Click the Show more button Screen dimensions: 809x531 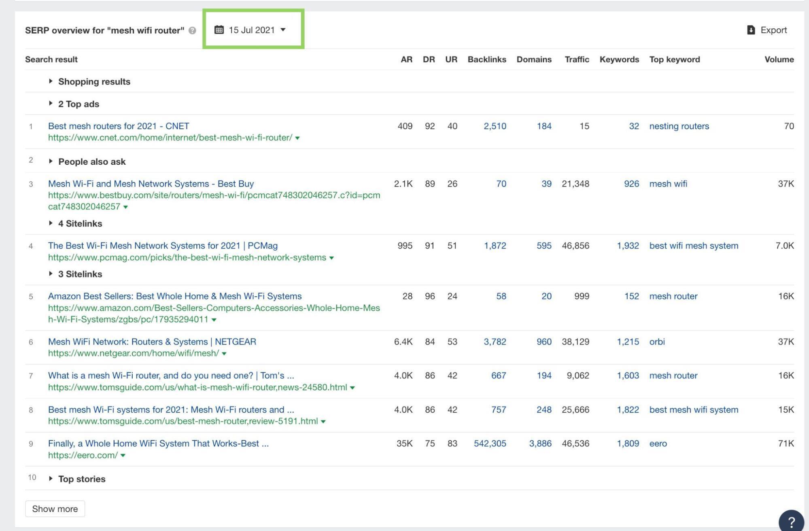(x=55, y=509)
